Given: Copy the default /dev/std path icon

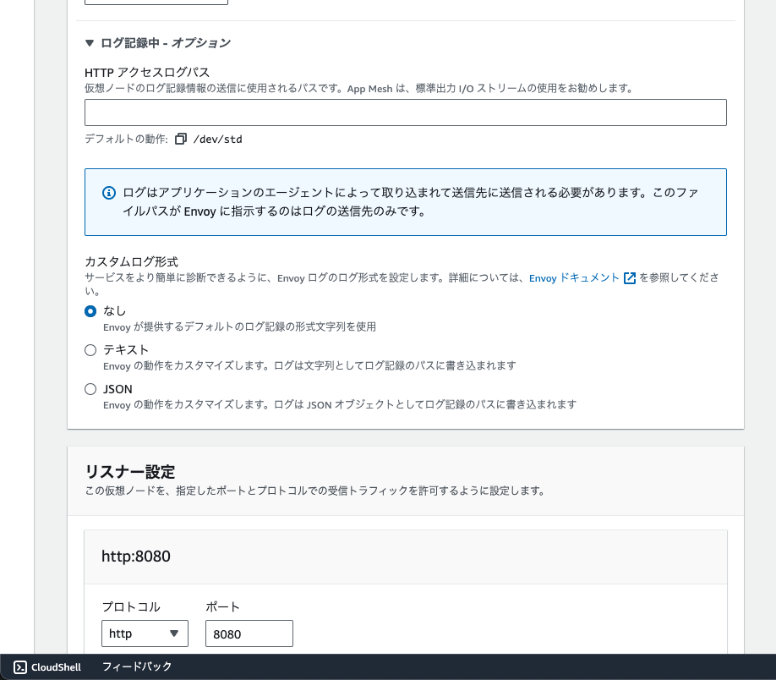Looking at the screenshot, I should click(x=181, y=140).
